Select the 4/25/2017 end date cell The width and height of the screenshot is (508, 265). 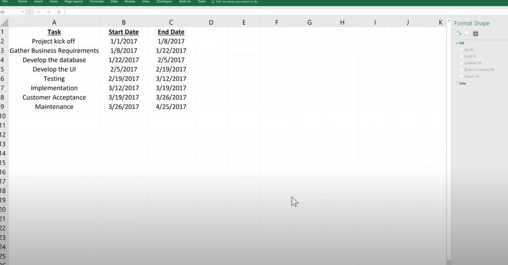click(171, 107)
